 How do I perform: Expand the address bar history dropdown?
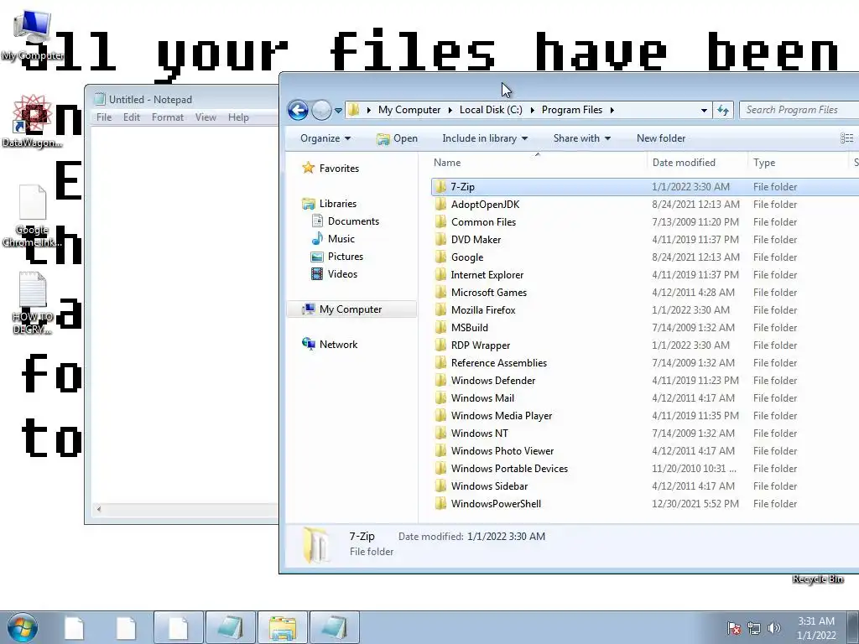click(x=704, y=110)
